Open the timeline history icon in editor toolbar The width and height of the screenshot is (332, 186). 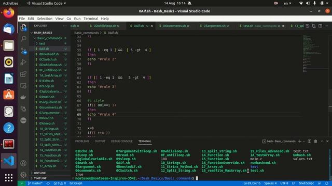[308, 26]
